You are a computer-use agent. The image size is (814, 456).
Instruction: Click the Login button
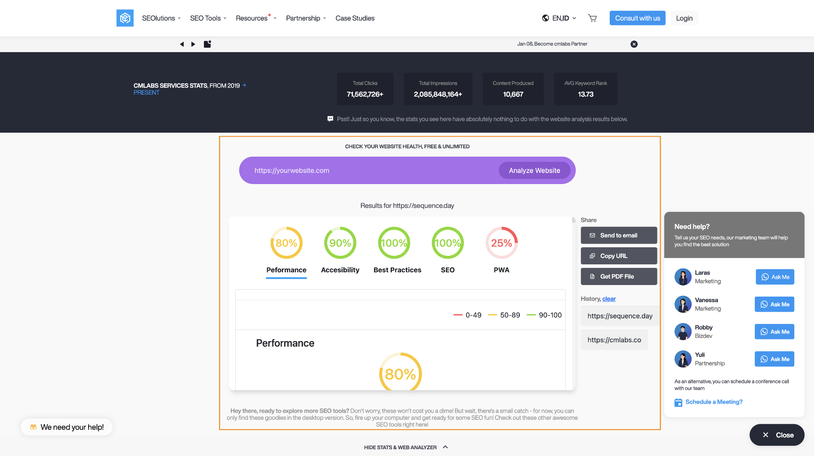tap(684, 18)
